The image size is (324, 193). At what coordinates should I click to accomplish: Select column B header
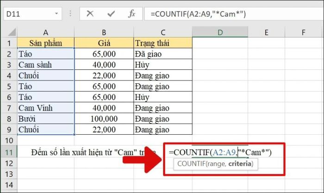point(104,32)
